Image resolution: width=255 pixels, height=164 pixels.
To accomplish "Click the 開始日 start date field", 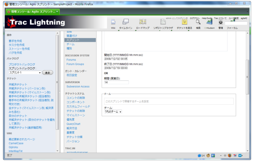I will (x=116, y=59).
